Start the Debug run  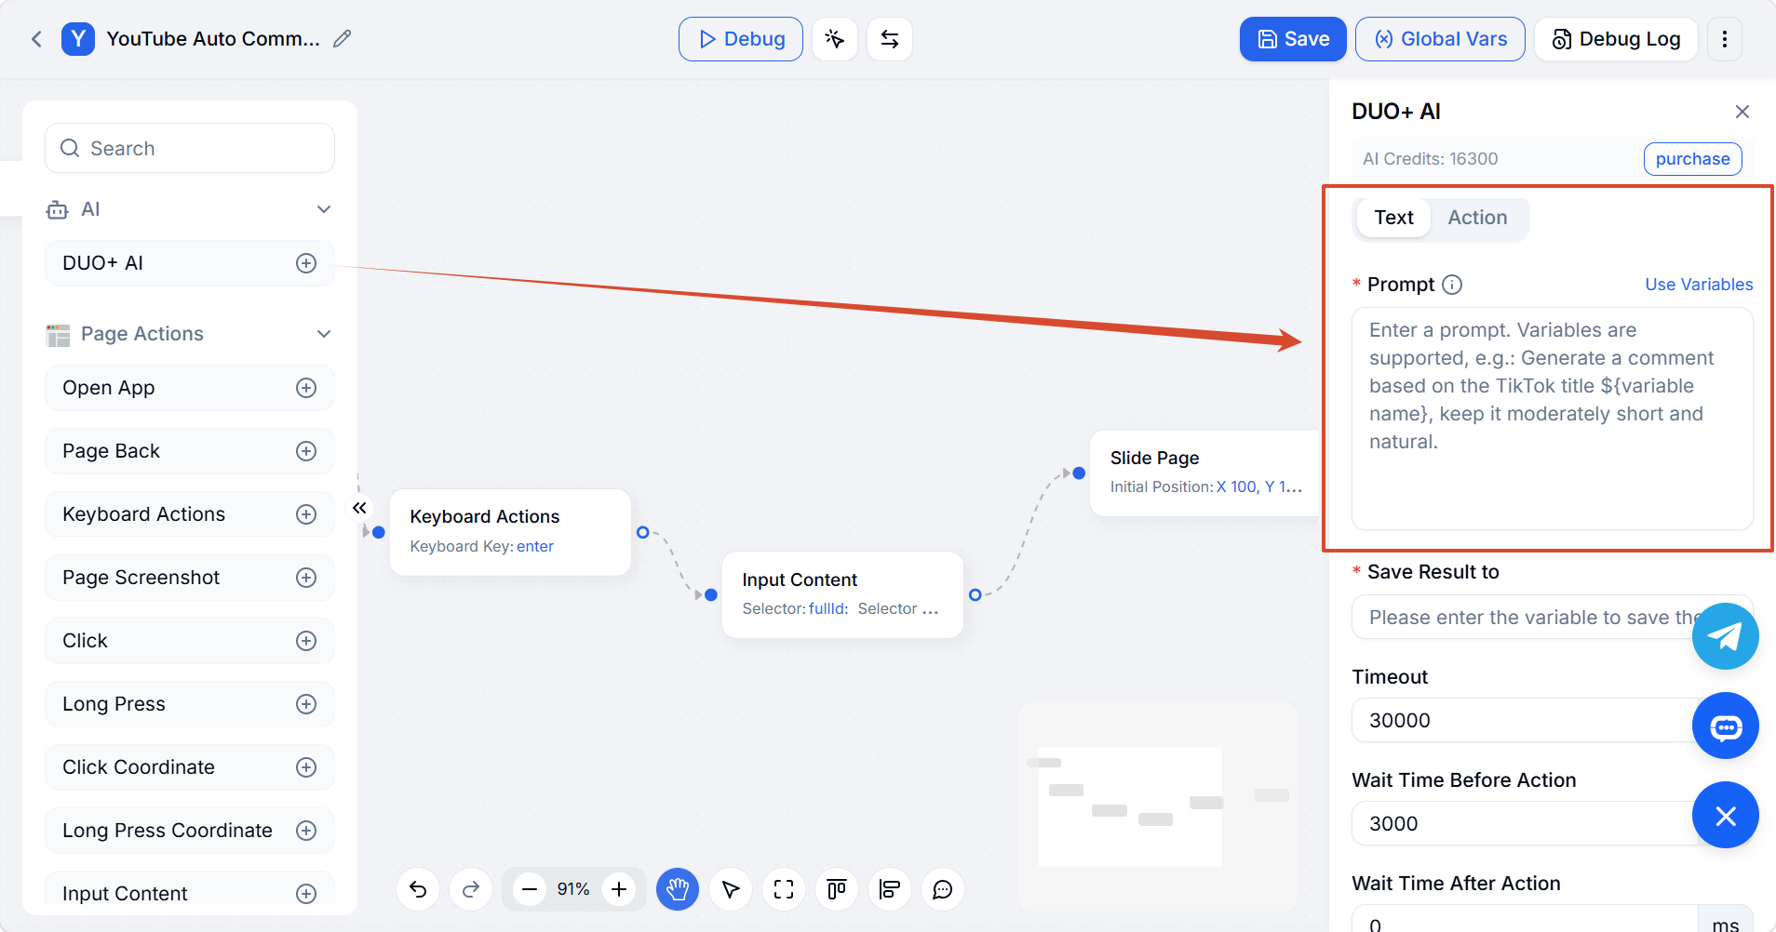[x=741, y=39]
